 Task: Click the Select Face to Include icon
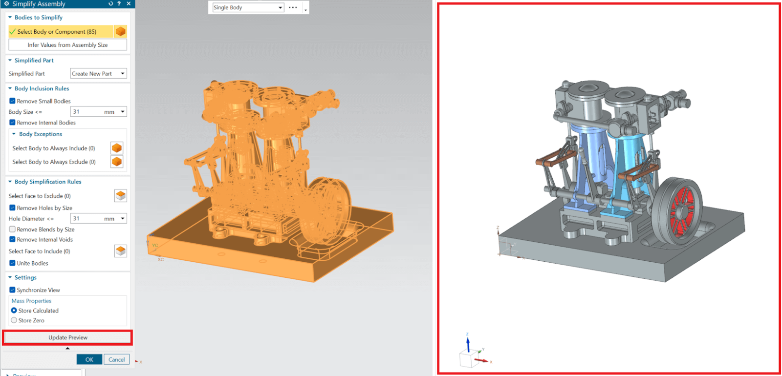[x=121, y=251]
